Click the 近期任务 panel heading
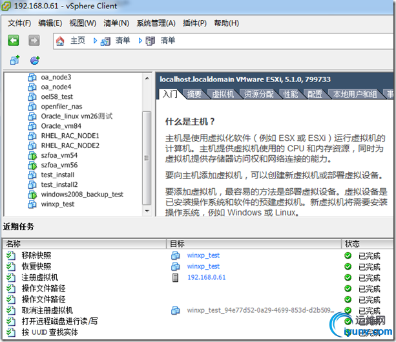Screen dimensions: 396x342 [x=19, y=226]
